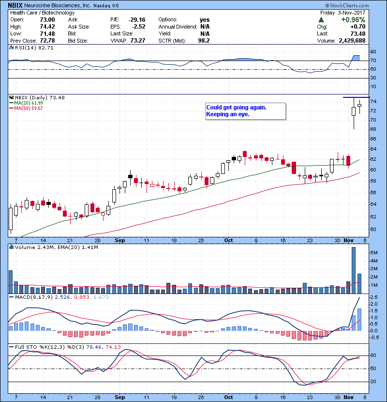The height and width of the screenshot is (402, 387).
Task: Click the Volume panel legend icon
Action: (x=11, y=247)
